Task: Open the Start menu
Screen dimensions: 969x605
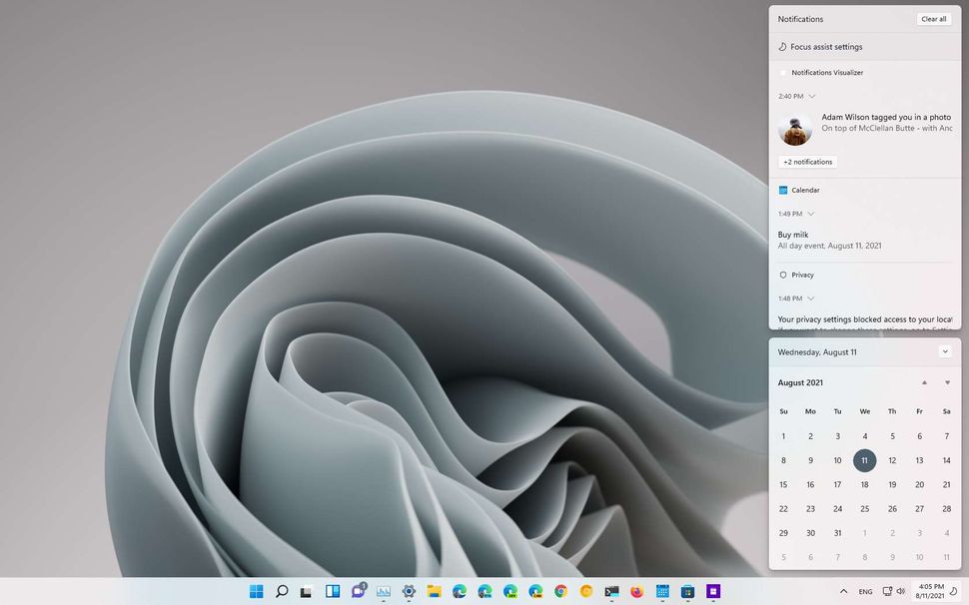Action: (x=256, y=591)
